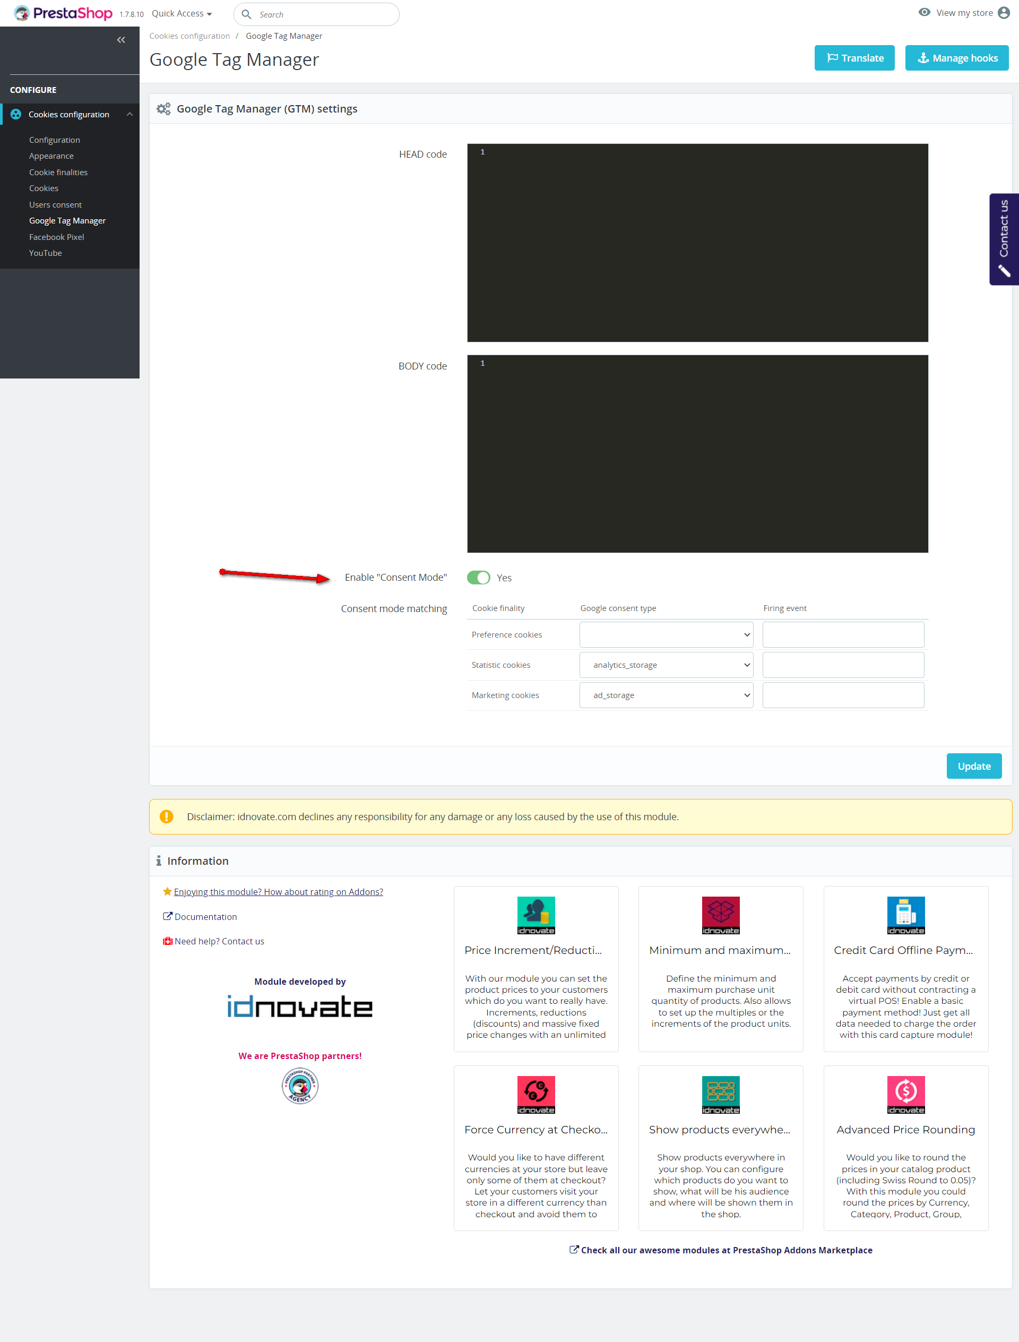Click the Manage hooks button
Screen dimensions: 1019x1342
click(x=956, y=58)
